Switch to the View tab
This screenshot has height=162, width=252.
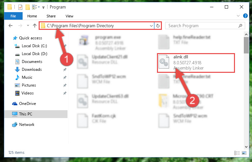pyautogui.click(x=69, y=16)
